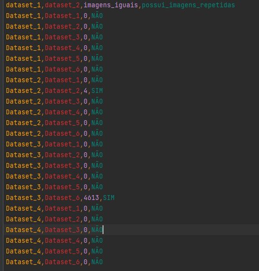The height and width of the screenshot is (271, 259).
Task: Click row Dataset_1,Dataset_3,0,NÃO
Action: click(x=54, y=37)
